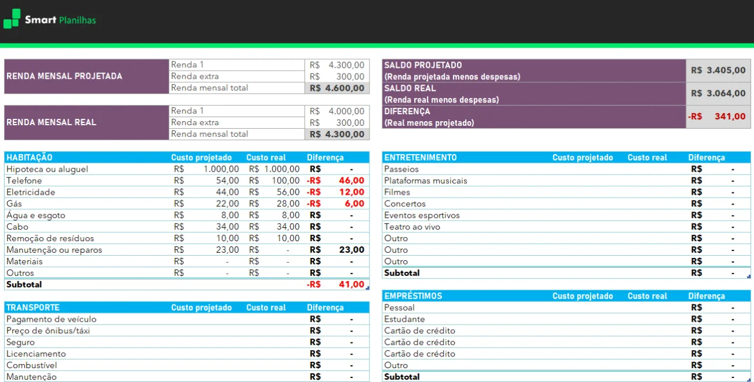Screen dimensions: 754x382
Task: Click the table resize handle under Habitação Subtotal
Action: (x=367, y=288)
